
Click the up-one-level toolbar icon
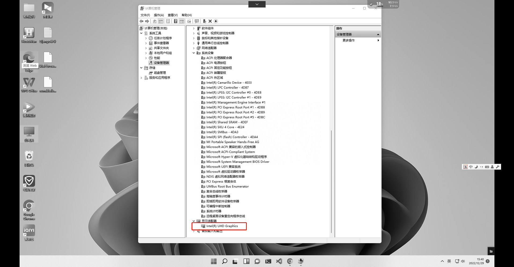155,21
